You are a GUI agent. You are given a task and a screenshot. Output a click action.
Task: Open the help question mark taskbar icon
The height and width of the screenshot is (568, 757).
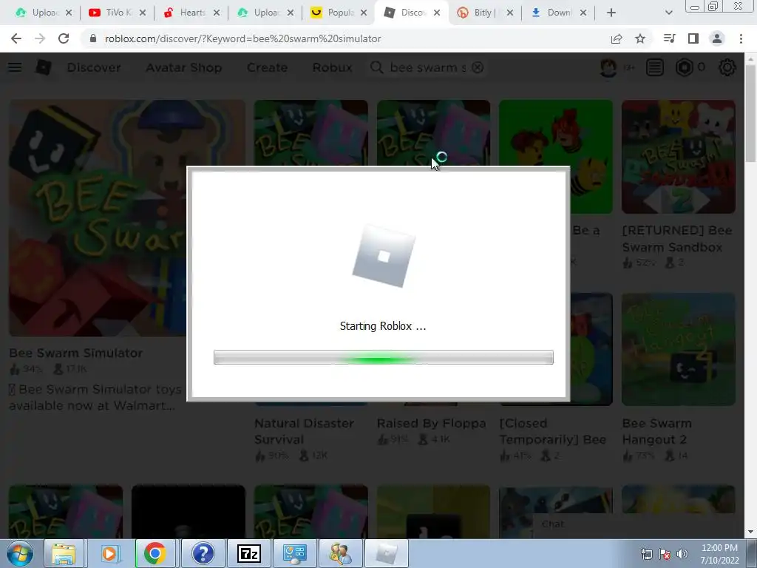pyautogui.click(x=203, y=553)
